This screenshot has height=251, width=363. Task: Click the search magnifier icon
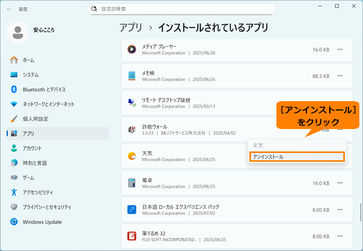click(94, 9)
